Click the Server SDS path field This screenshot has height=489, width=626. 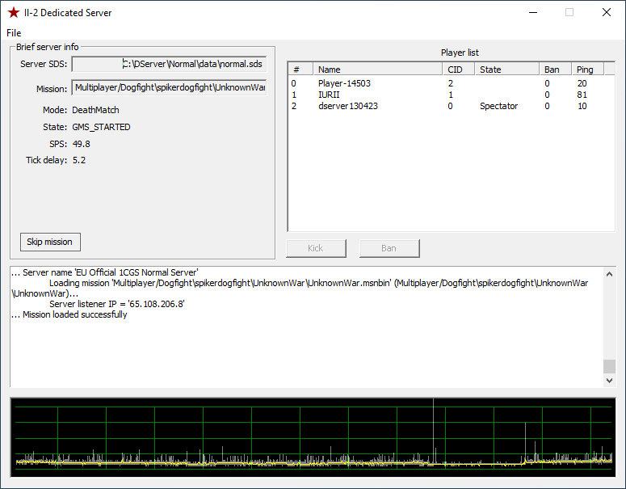click(x=169, y=64)
